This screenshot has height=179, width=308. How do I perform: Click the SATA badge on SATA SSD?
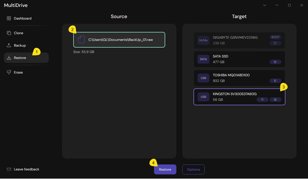[203, 59]
